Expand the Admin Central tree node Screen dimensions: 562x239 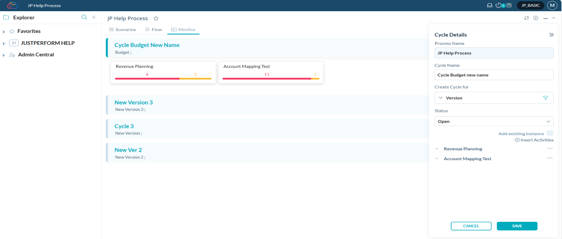(x=4, y=55)
